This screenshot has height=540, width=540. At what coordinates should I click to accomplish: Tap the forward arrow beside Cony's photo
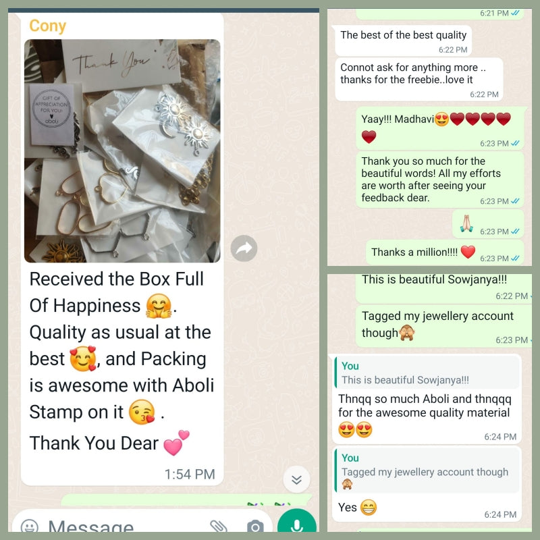pos(244,248)
